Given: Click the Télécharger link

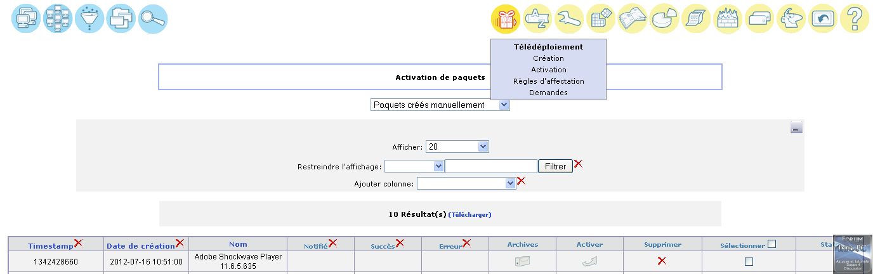Looking at the screenshot, I should click(x=469, y=215).
